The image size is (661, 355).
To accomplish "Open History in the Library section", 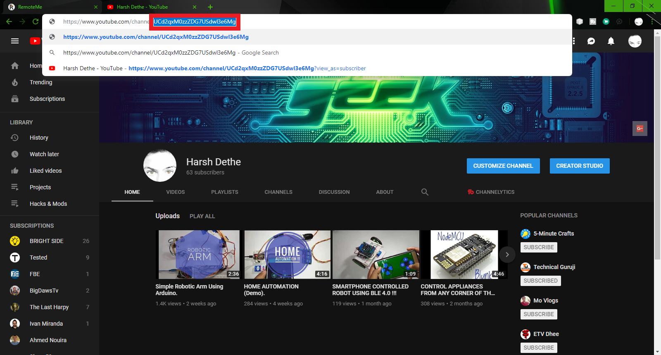I will pyautogui.click(x=50, y=138).
